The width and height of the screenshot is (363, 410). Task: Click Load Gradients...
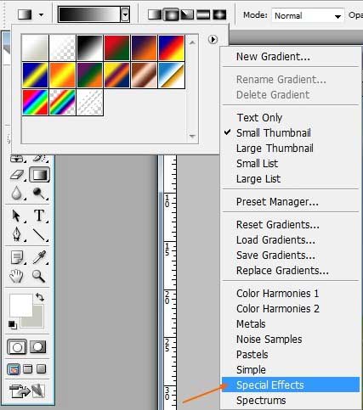tap(275, 240)
